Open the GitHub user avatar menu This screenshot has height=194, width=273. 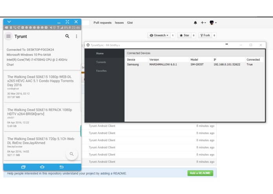click(x=213, y=23)
